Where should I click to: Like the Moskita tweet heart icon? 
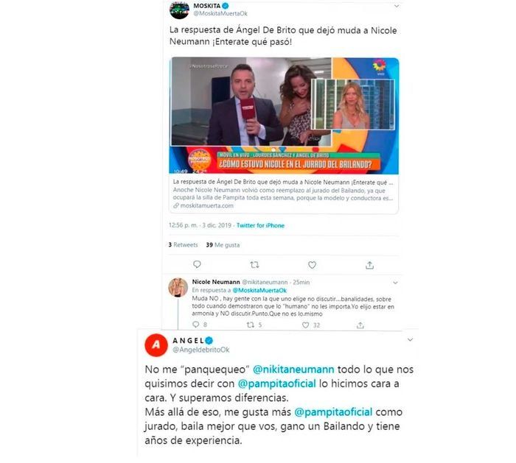pyautogui.click(x=312, y=265)
